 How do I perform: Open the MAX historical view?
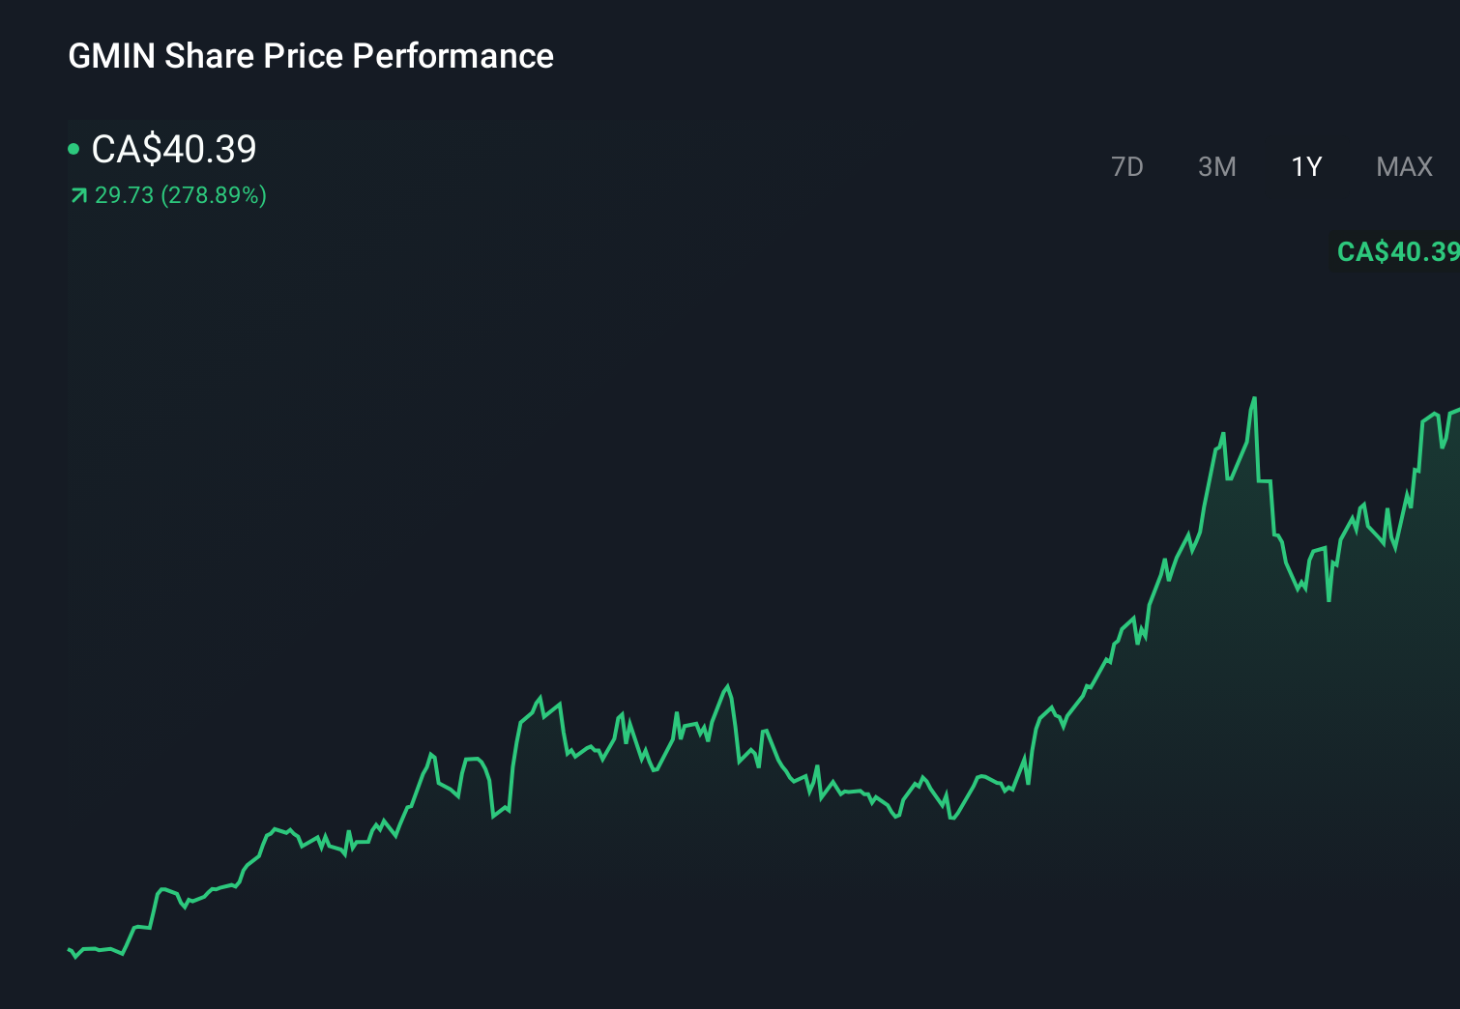point(1403,166)
